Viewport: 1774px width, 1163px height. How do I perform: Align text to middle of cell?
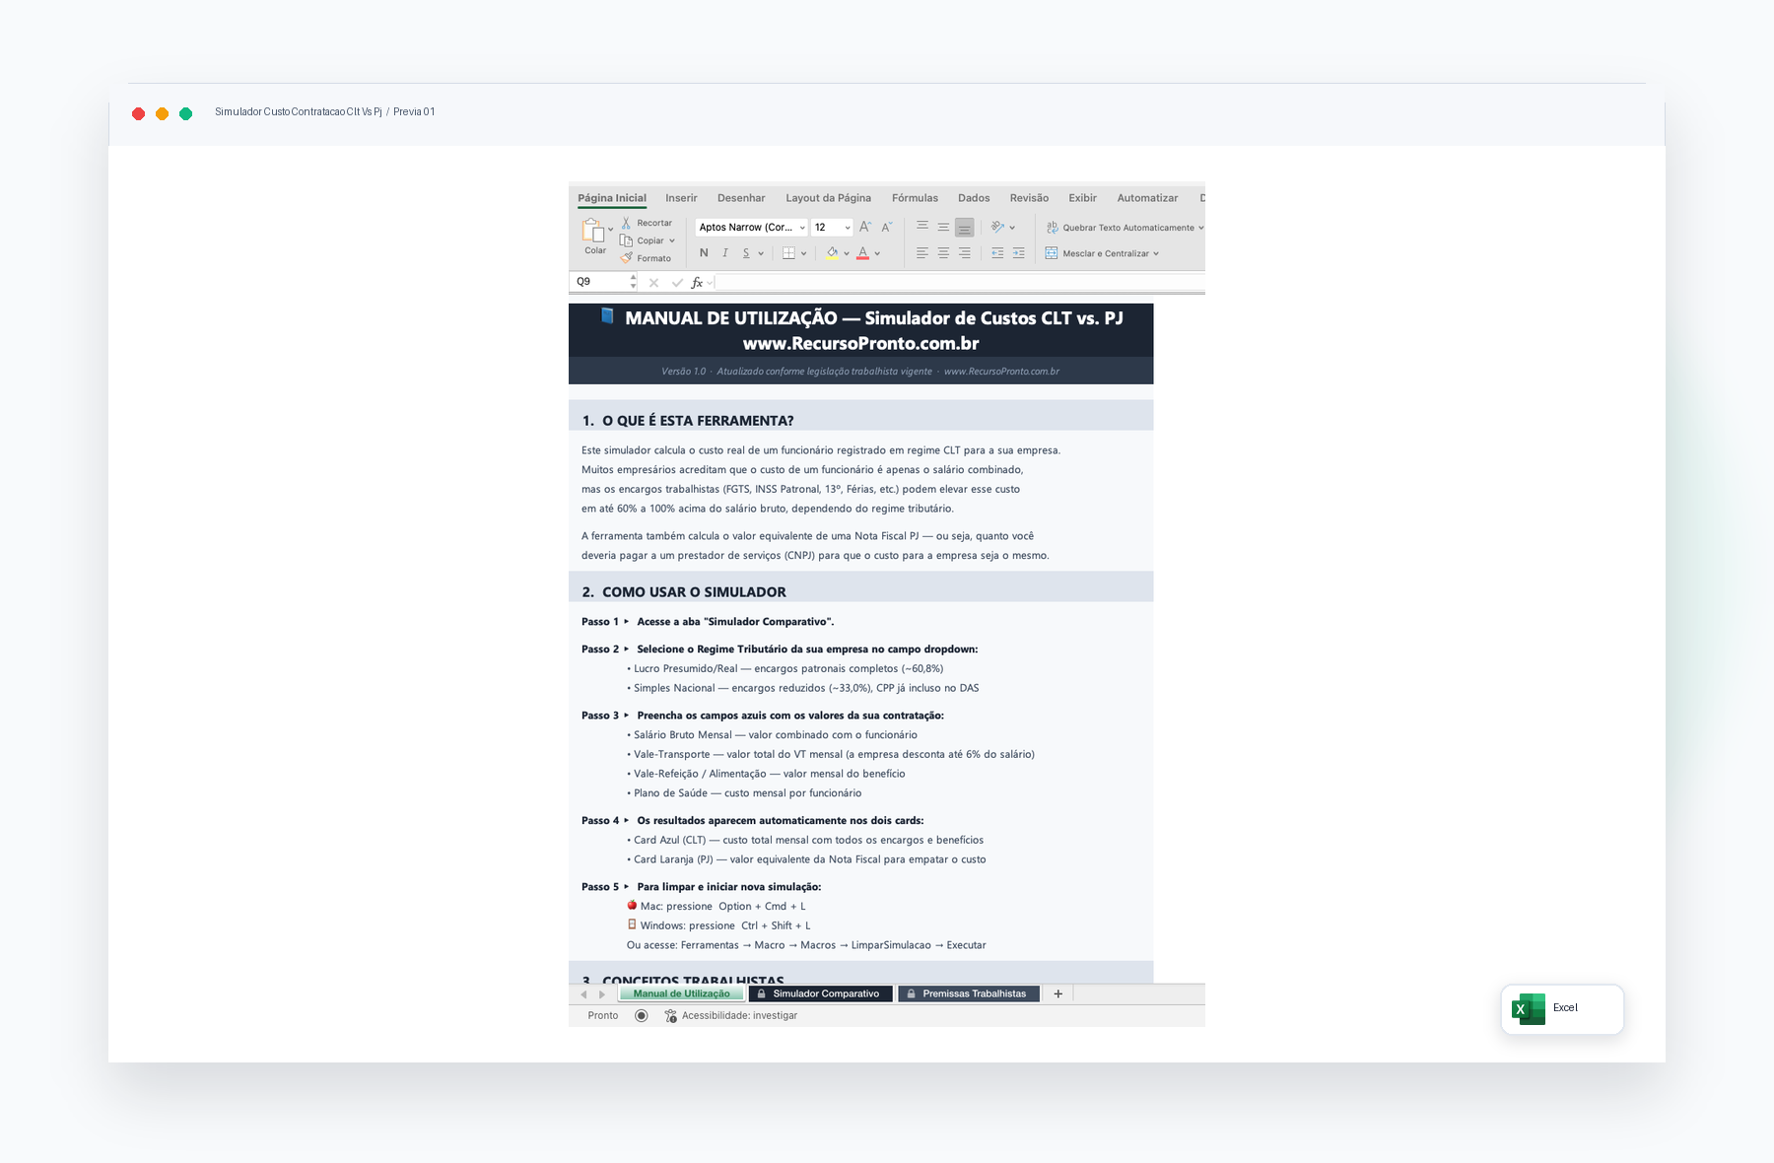[943, 227]
